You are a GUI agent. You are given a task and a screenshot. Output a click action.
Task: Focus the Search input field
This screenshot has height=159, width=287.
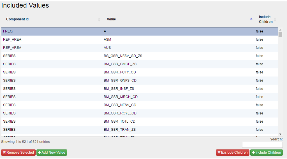coord(262,145)
